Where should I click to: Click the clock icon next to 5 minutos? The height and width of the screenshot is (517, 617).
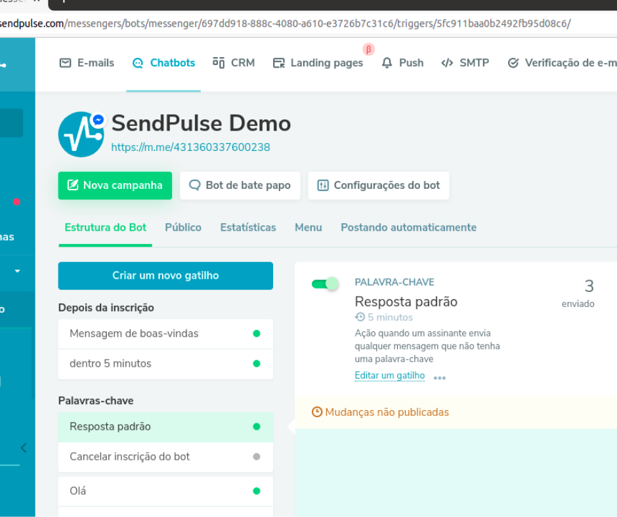click(x=360, y=317)
